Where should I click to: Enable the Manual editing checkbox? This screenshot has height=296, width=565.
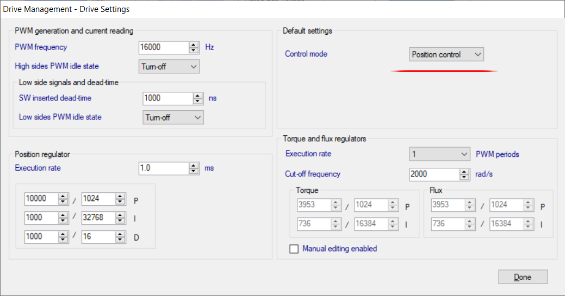pos(294,249)
